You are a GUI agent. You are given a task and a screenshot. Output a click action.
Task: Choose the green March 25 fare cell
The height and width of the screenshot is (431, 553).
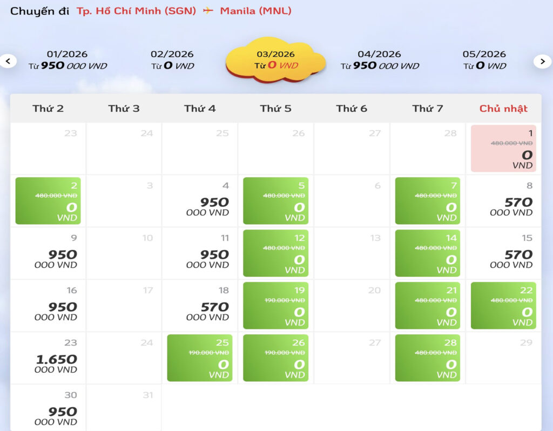tap(200, 358)
